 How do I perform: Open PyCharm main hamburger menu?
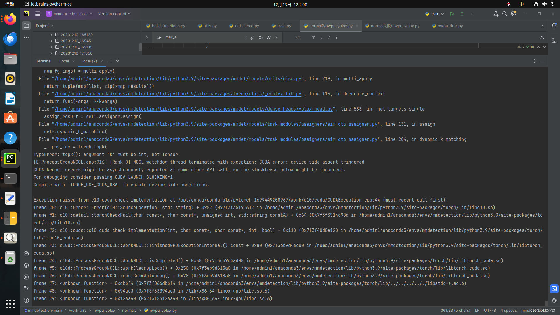coord(38,14)
